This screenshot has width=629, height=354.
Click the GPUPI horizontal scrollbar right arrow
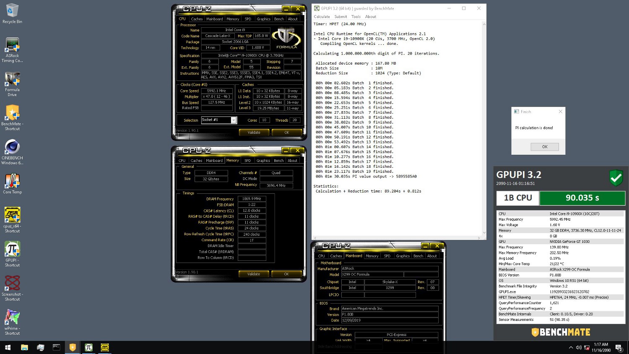click(479, 238)
